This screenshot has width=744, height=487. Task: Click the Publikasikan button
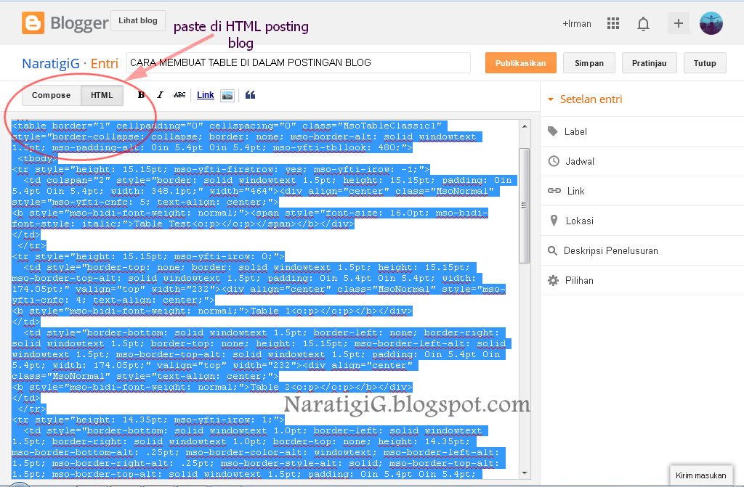[520, 63]
